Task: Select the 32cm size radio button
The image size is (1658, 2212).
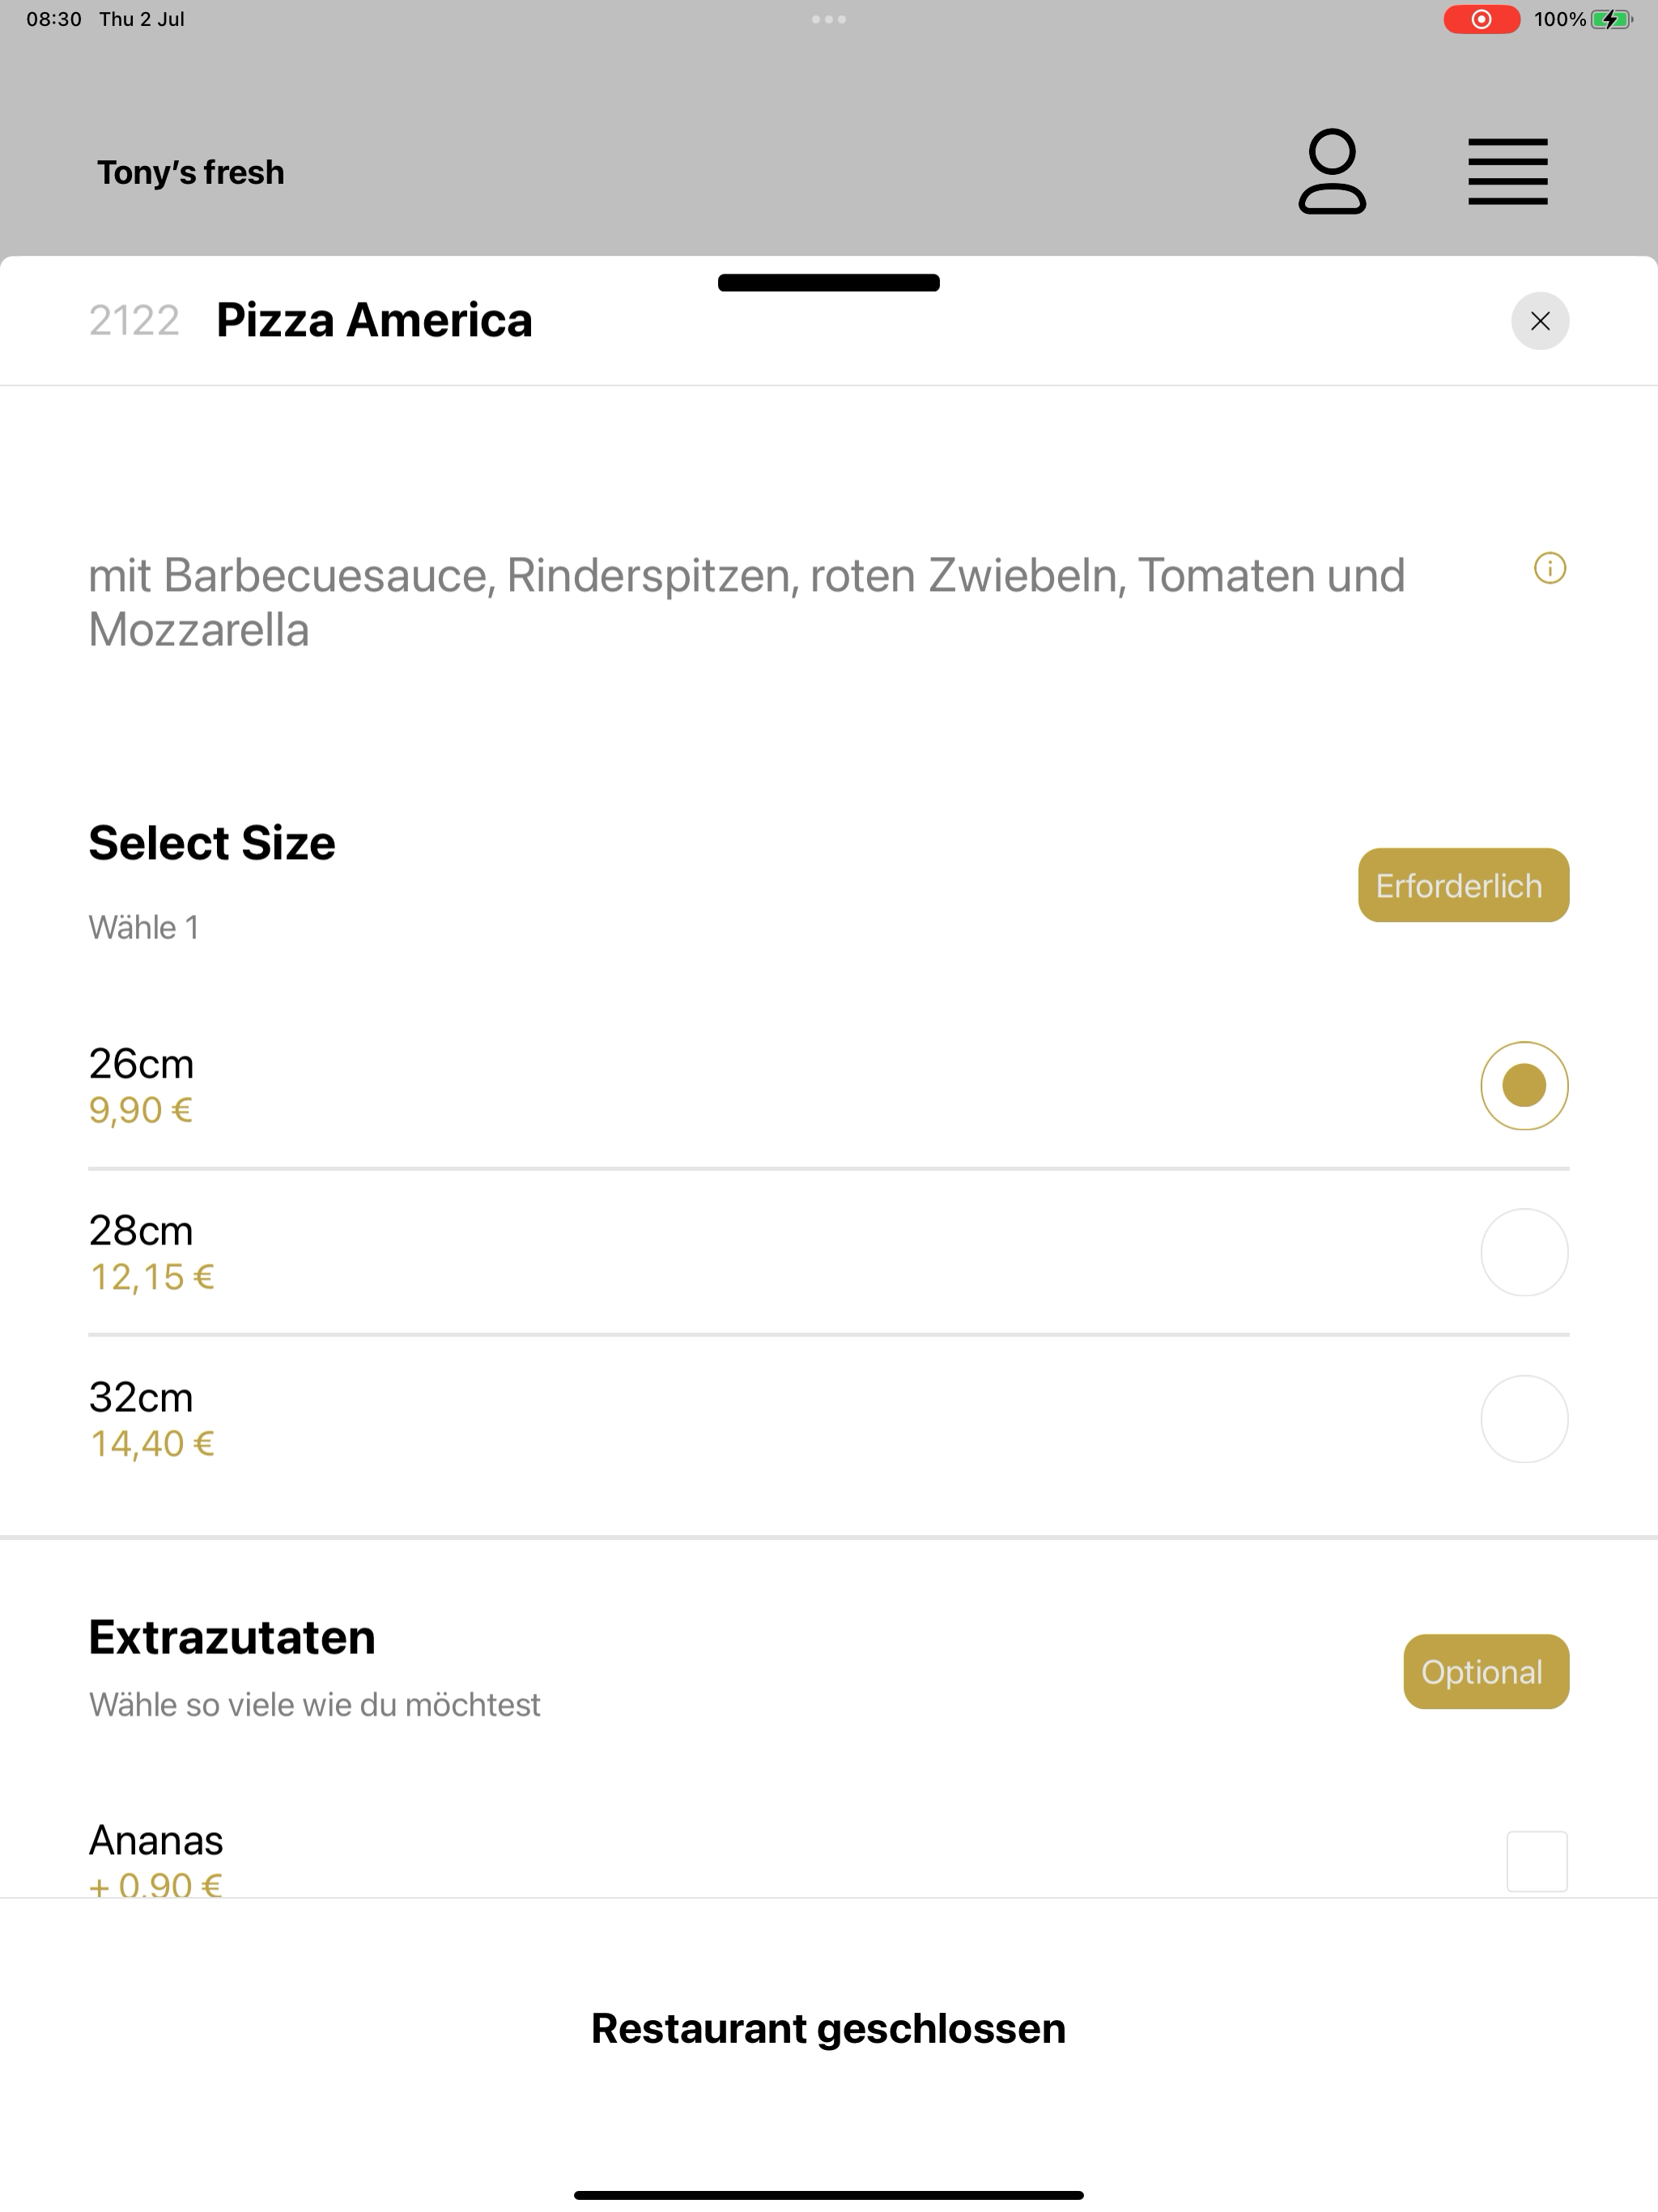Action: 1524,1419
